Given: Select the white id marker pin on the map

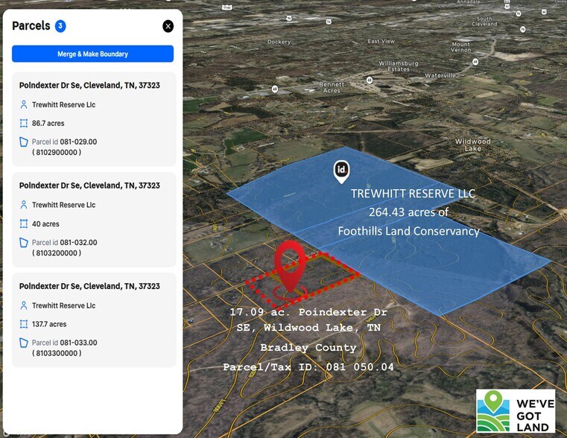Looking at the screenshot, I should coord(341,171).
